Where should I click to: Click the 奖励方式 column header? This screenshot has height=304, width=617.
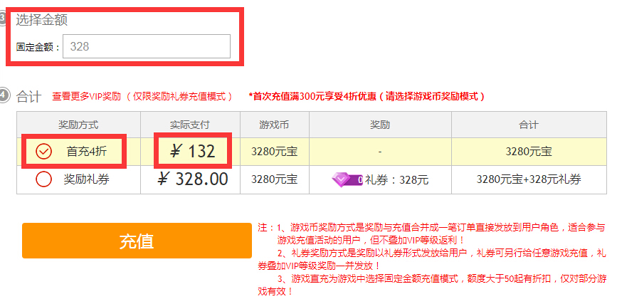pos(78,125)
